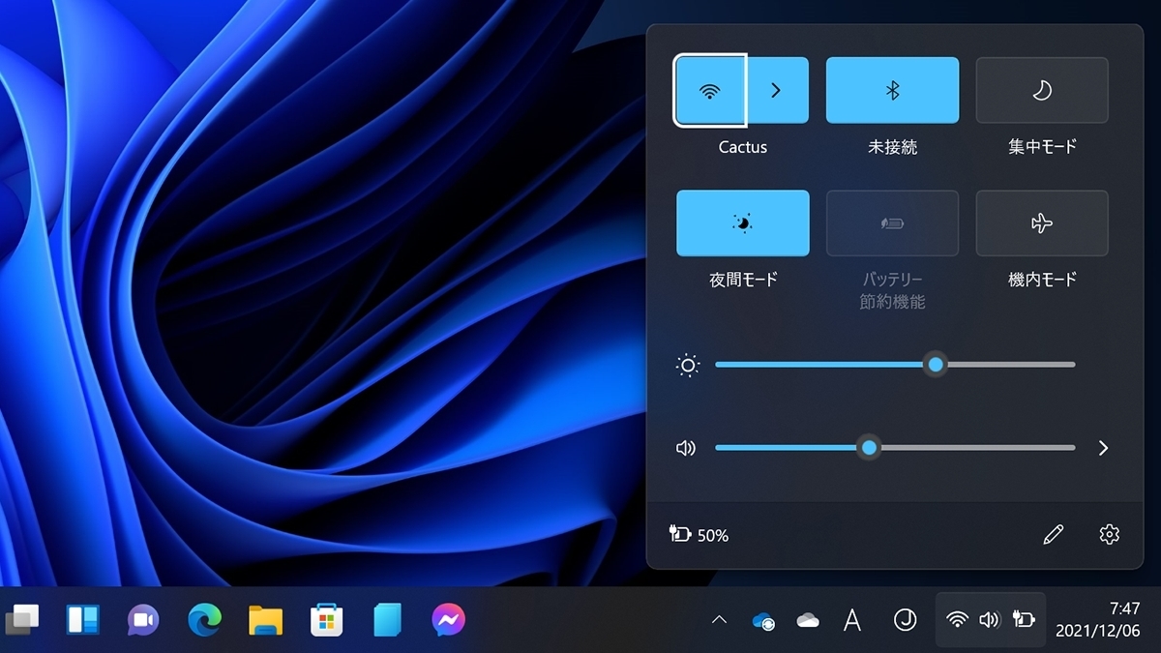This screenshot has width=1161, height=653.
Task: Enable 集中モード focus assist tile
Action: click(x=1042, y=90)
